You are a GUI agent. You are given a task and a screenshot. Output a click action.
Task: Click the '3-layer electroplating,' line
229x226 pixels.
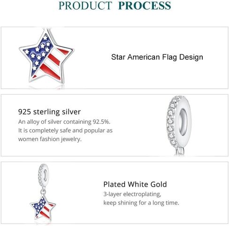[x=132, y=194]
